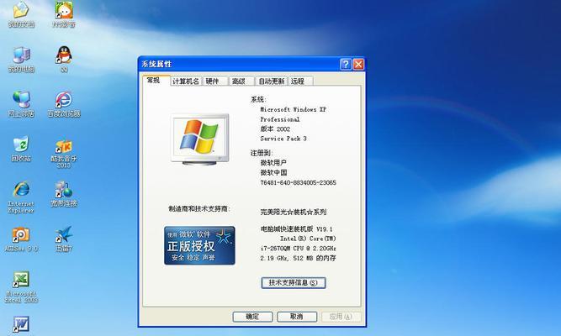Launch the Xunlei 7 bird shortcut
The height and width of the screenshot is (336, 561).
coord(64,239)
